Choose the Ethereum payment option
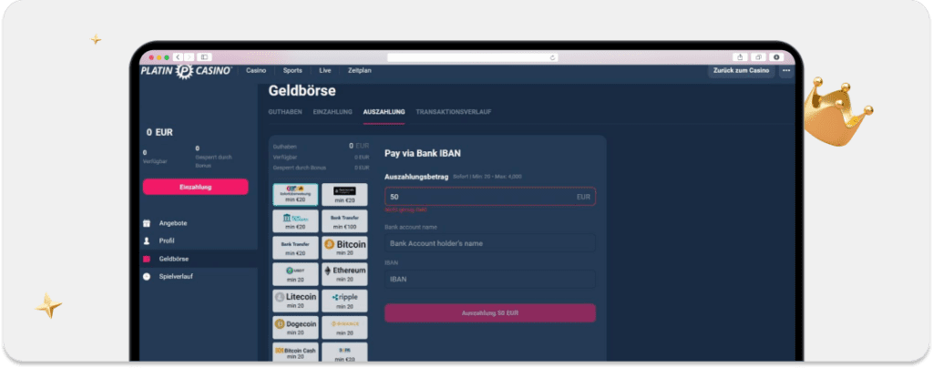Image resolution: width=933 pixels, height=368 pixels. tap(344, 273)
